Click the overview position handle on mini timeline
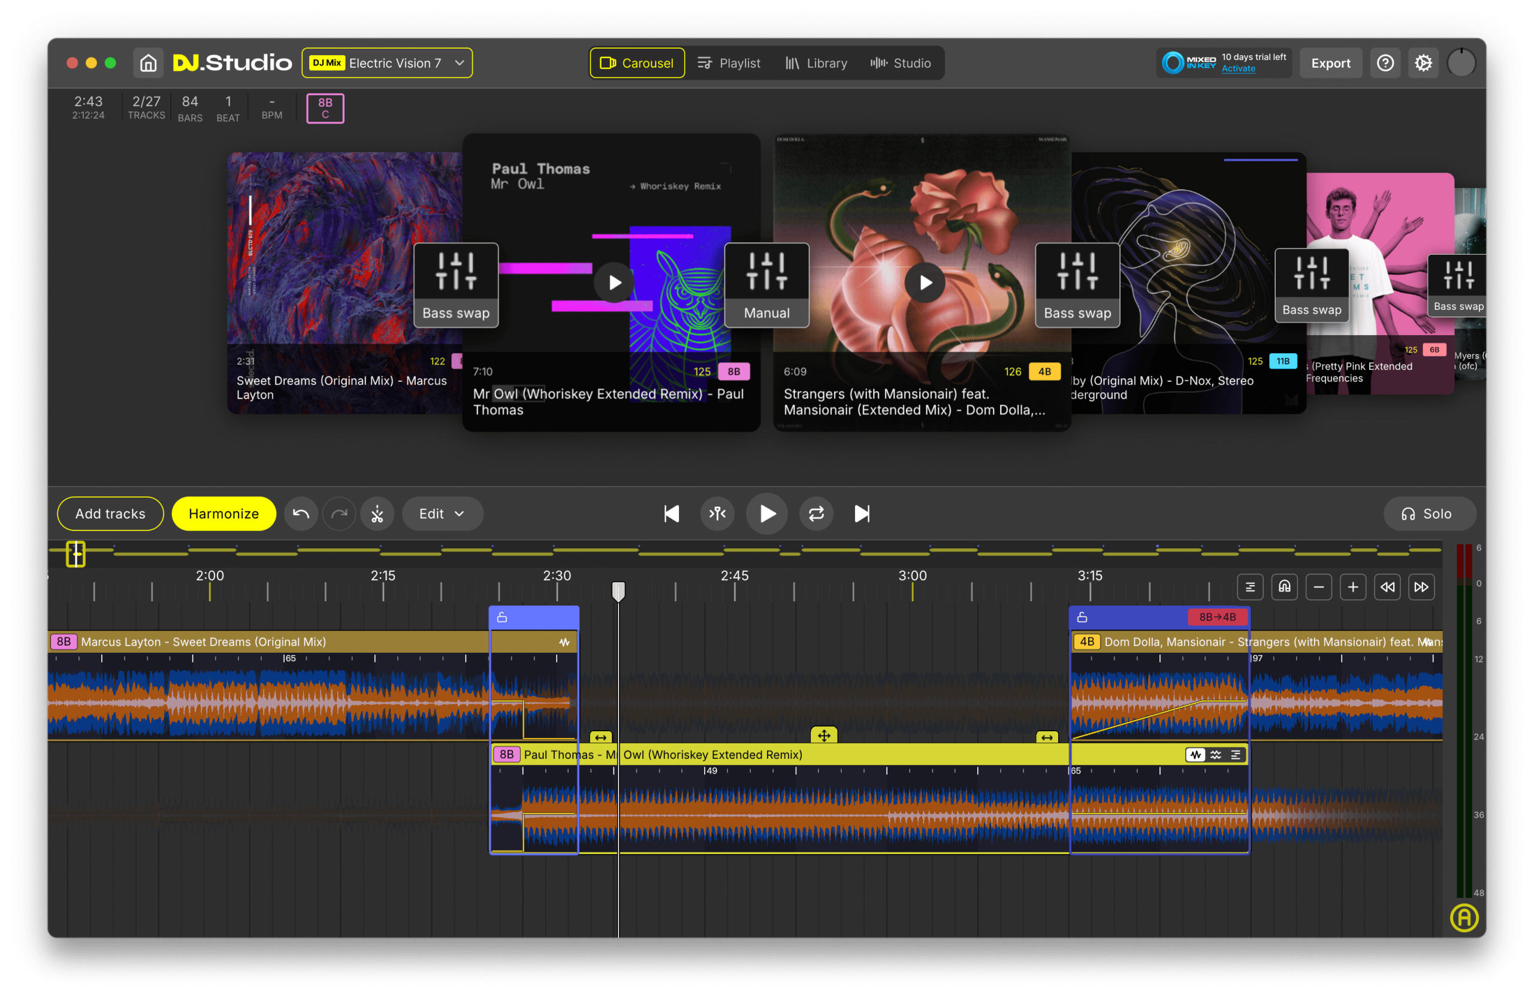1534x995 pixels. [x=76, y=554]
